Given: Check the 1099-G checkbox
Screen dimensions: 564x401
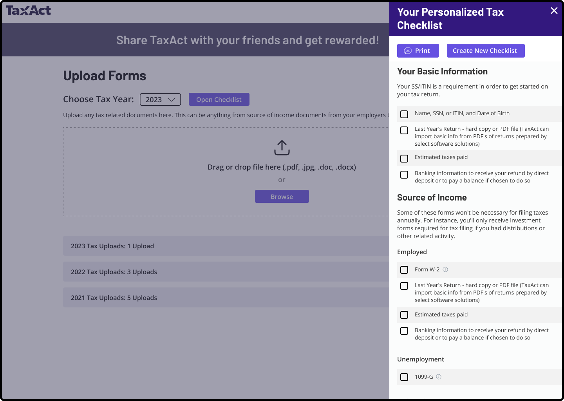Looking at the screenshot, I should click(x=404, y=377).
